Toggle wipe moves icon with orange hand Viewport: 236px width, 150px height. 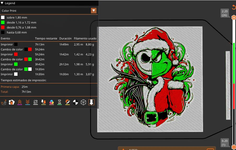pos(11,102)
